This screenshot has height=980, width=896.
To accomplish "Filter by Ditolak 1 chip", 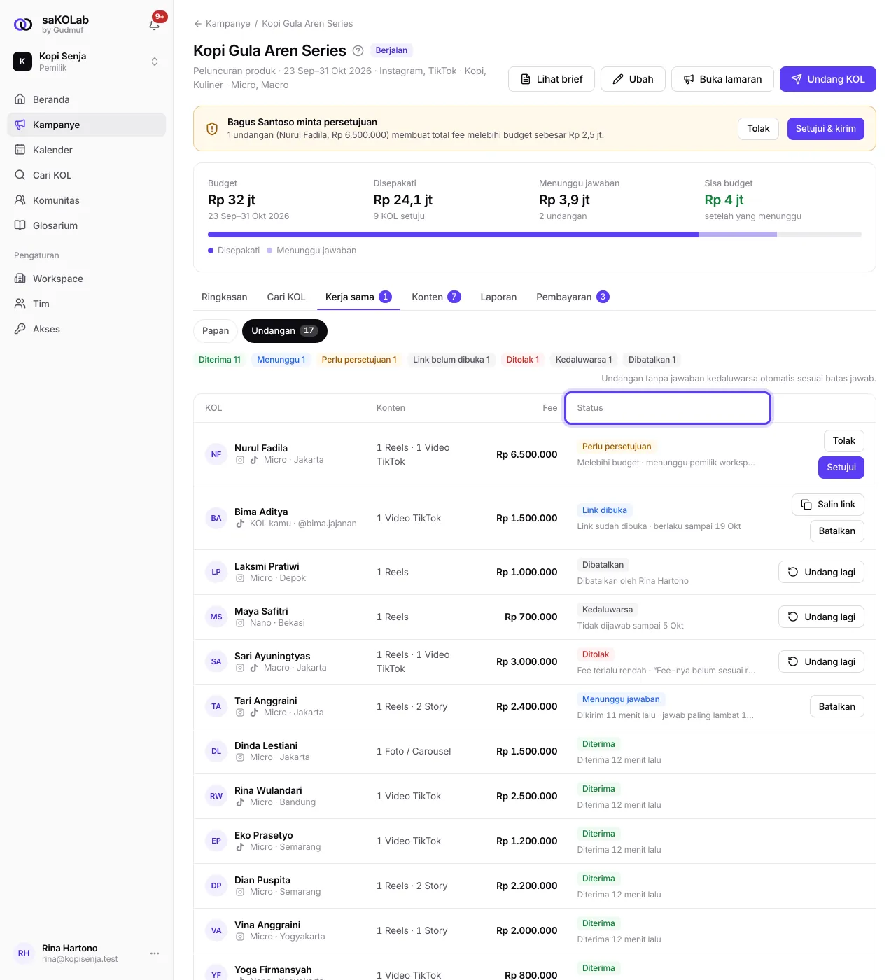I will 523,360.
